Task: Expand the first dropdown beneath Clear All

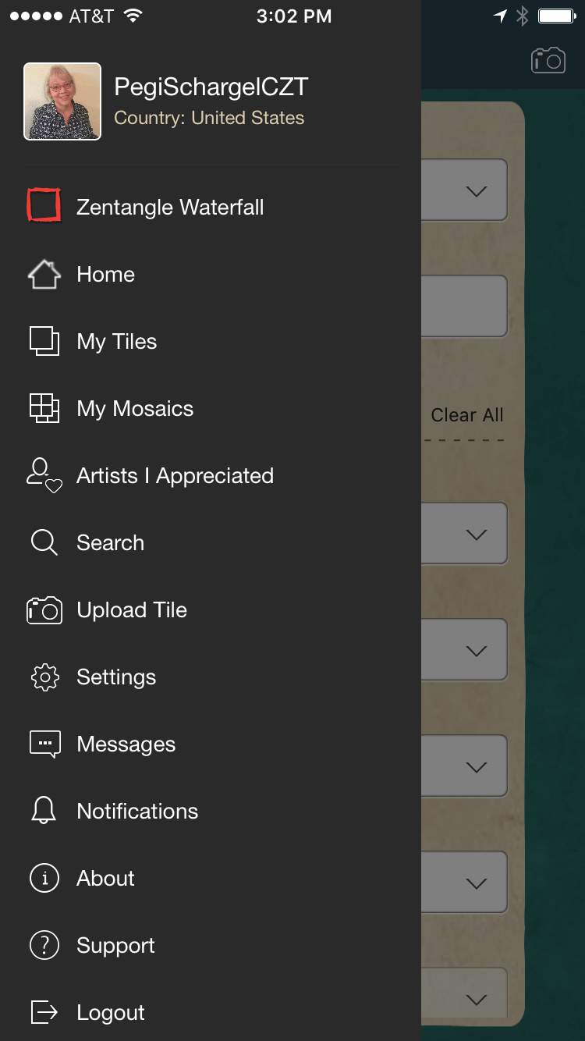Action: [465, 534]
